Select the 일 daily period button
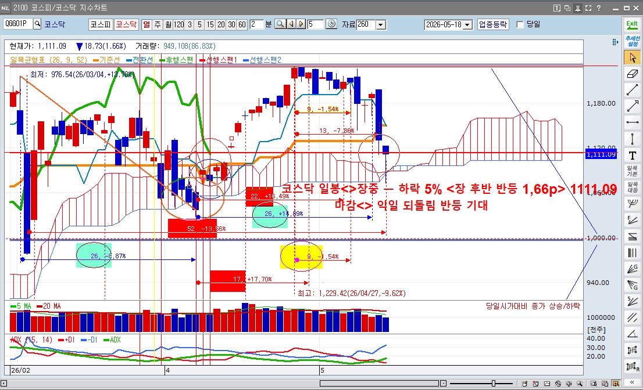This screenshot has height=390, width=643. point(147,24)
